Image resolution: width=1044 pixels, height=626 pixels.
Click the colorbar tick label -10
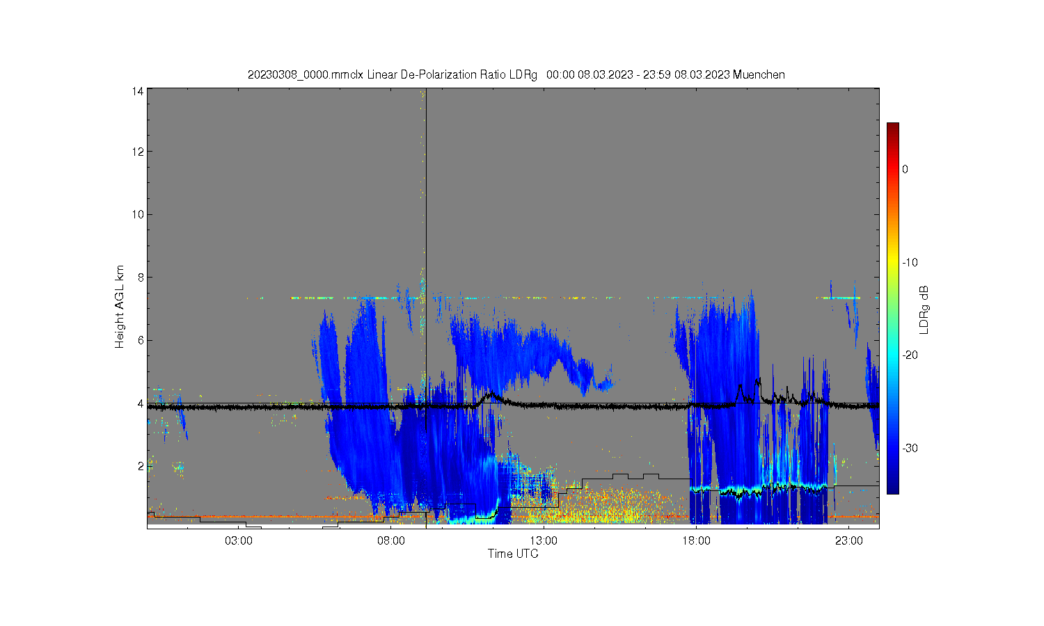pos(910,262)
